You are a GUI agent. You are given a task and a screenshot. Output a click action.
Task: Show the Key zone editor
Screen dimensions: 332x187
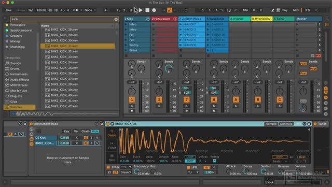click(66, 132)
